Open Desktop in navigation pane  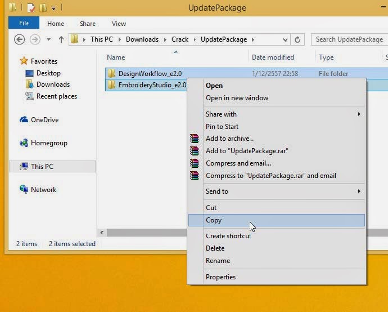click(x=48, y=73)
